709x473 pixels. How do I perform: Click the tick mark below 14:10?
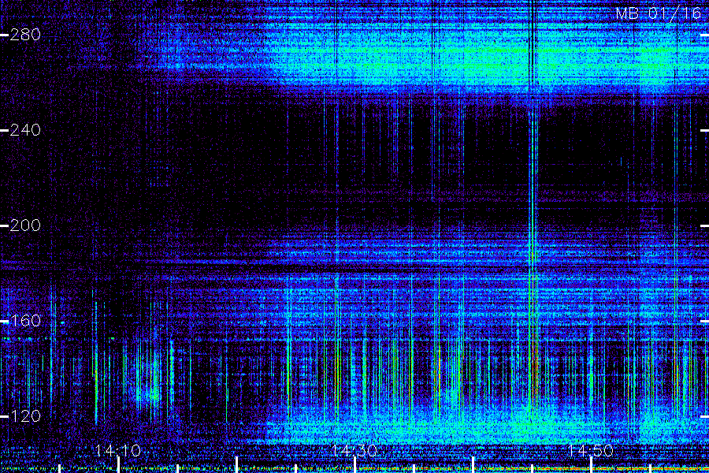[118, 465]
